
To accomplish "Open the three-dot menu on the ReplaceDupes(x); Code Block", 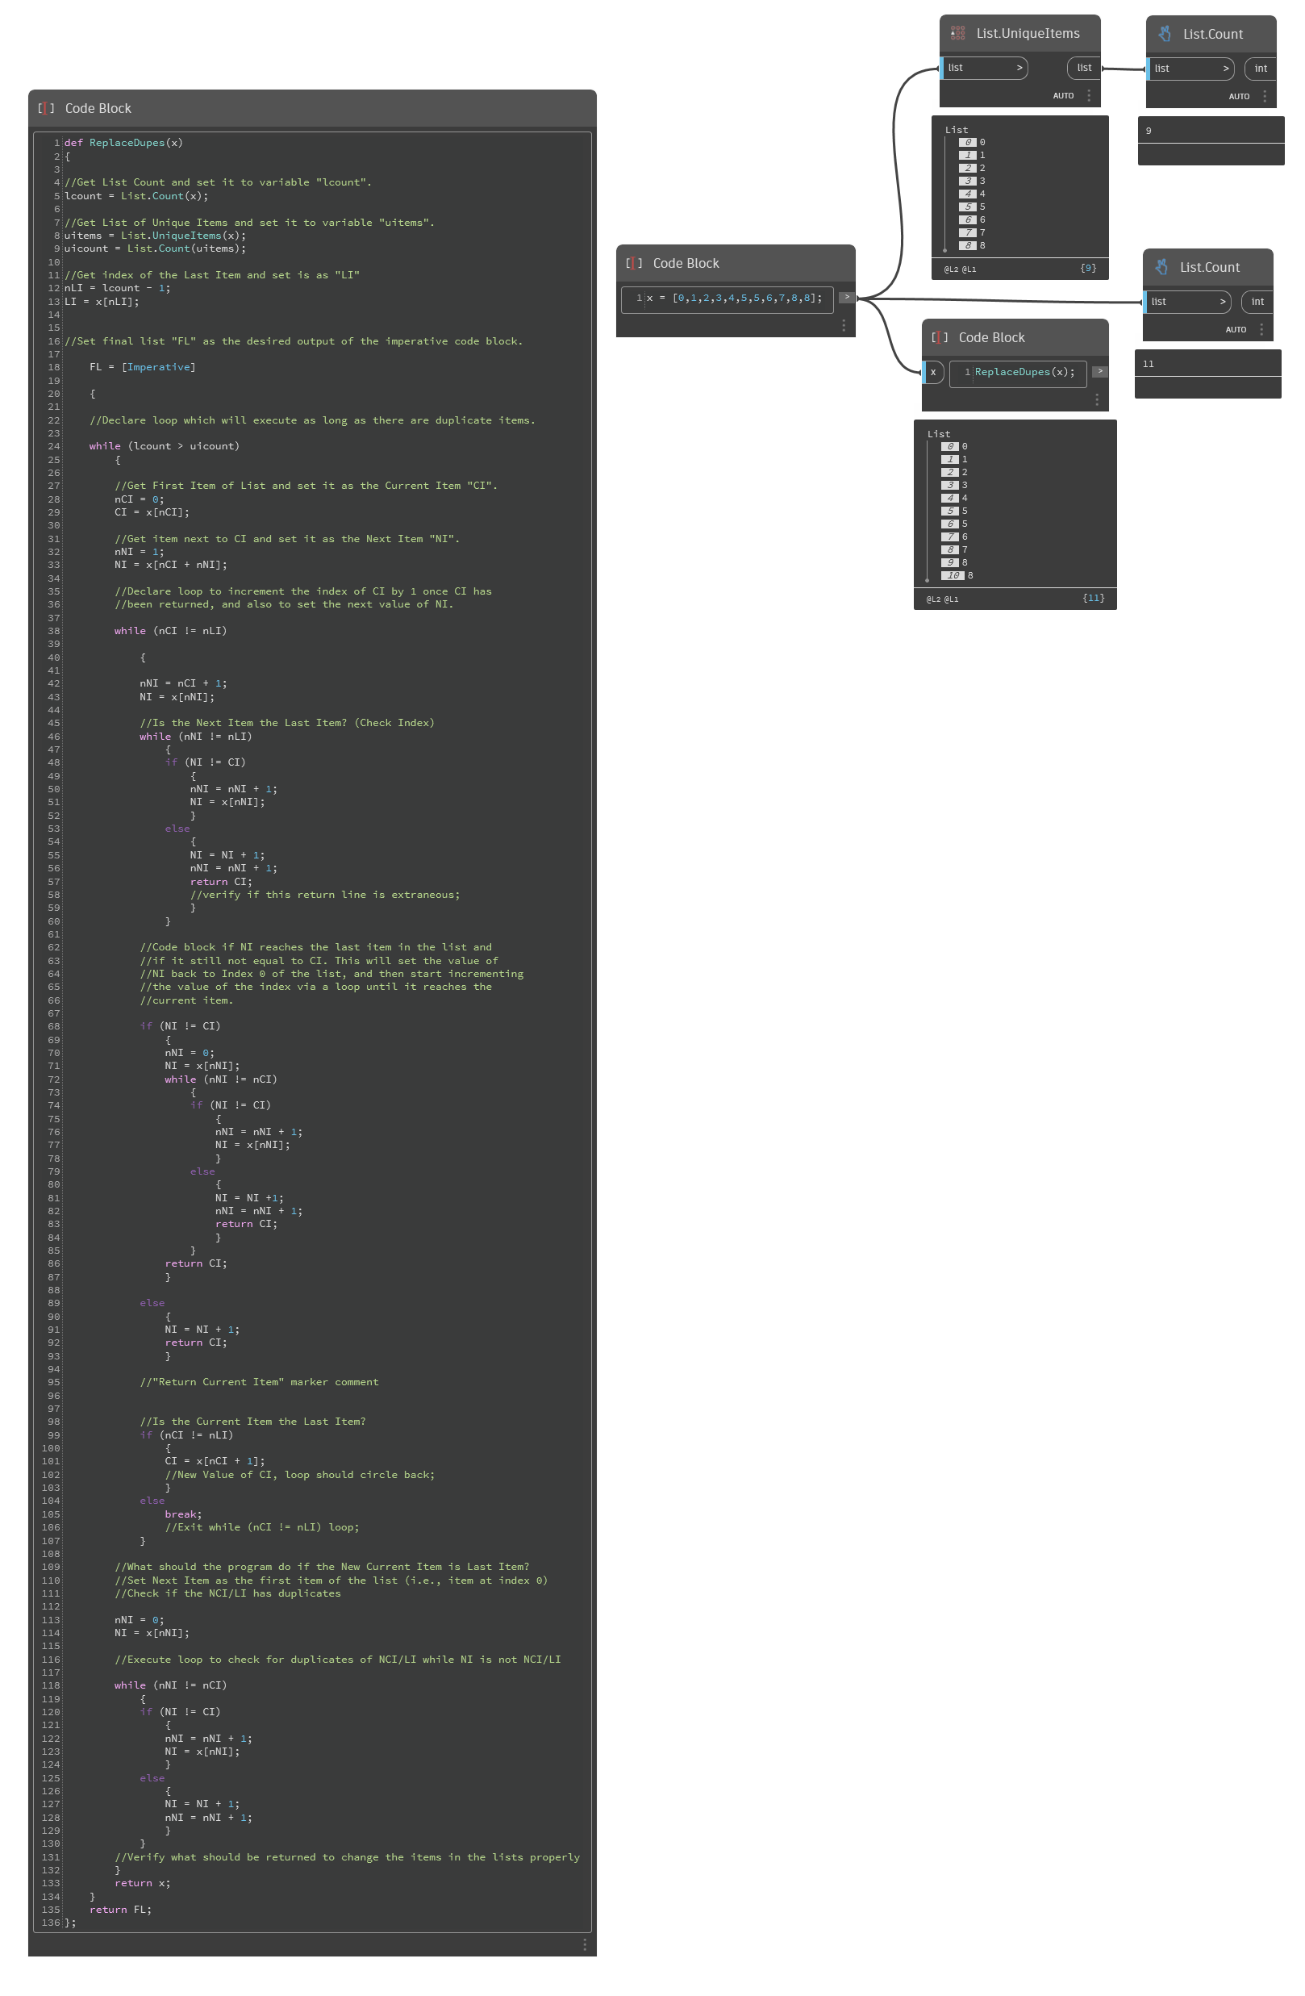I will tap(1096, 400).
